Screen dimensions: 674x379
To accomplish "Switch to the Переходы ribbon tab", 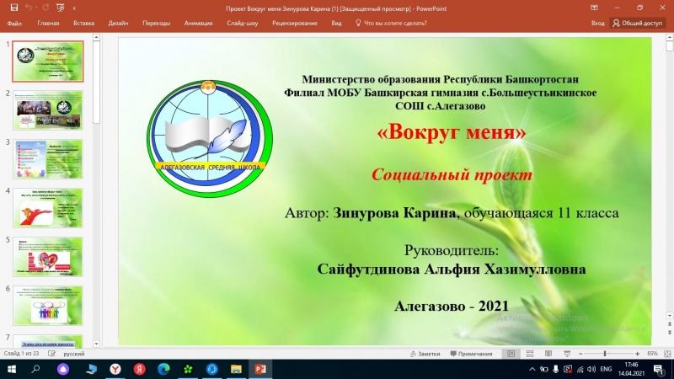I will 157,24.
